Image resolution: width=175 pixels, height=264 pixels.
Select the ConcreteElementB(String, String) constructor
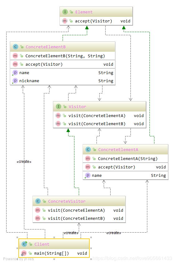[x=63, y=56]
